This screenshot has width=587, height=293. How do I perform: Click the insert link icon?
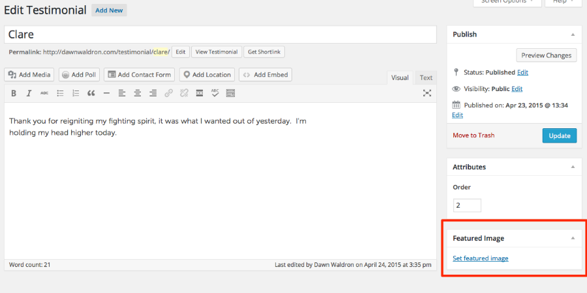point(168,93)
